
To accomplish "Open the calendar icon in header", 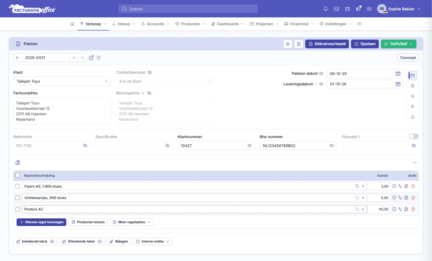I will (348, 9).
